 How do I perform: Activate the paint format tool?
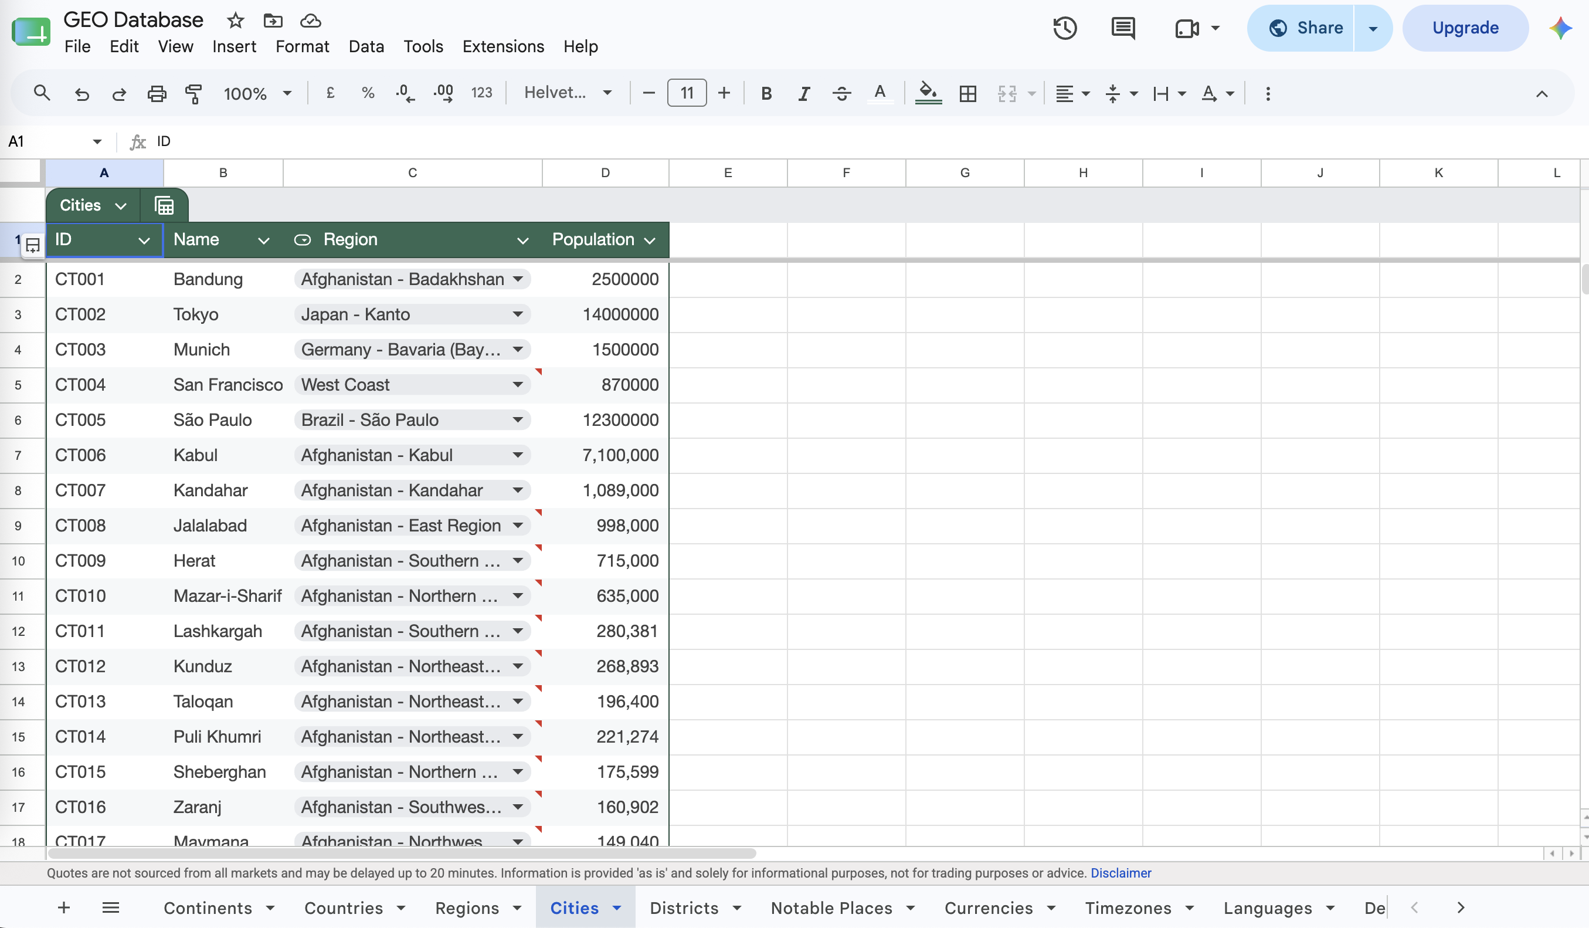(193, 93)
